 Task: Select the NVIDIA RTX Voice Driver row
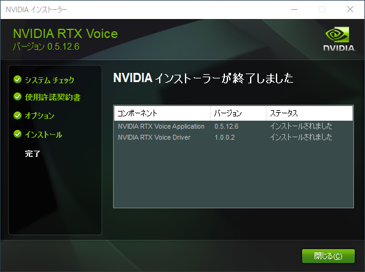coord(234,137)
